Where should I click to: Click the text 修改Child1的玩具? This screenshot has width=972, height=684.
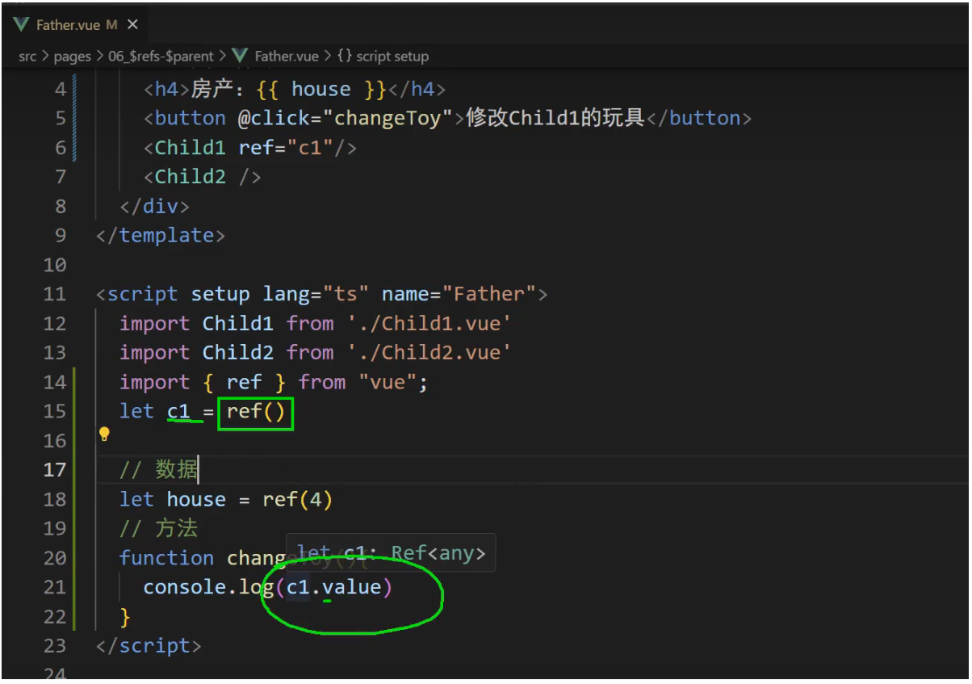pyautogui.click(x=555, y=118)
